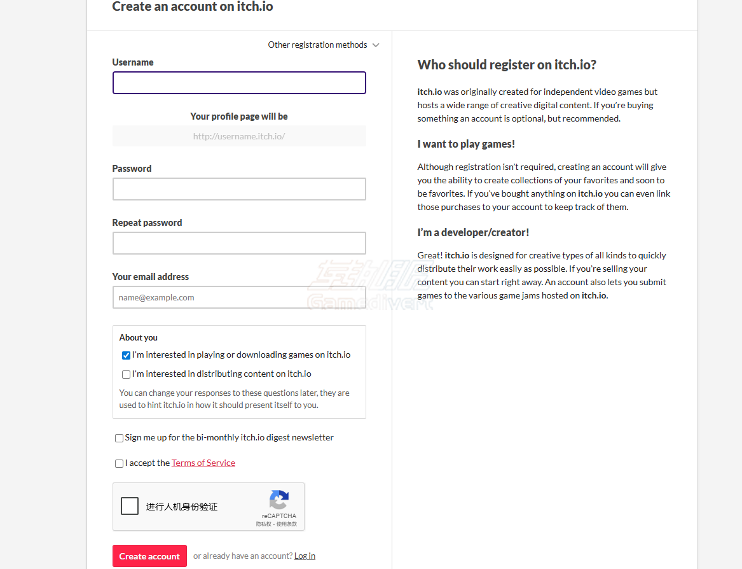Follow the Log in link
This screenshot has height=569, width=742.
tap(305, 556)
